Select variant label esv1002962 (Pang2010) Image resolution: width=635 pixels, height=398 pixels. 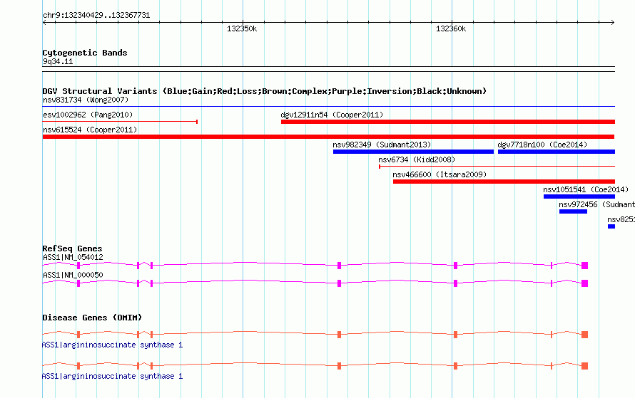click(x=88, y=115)
